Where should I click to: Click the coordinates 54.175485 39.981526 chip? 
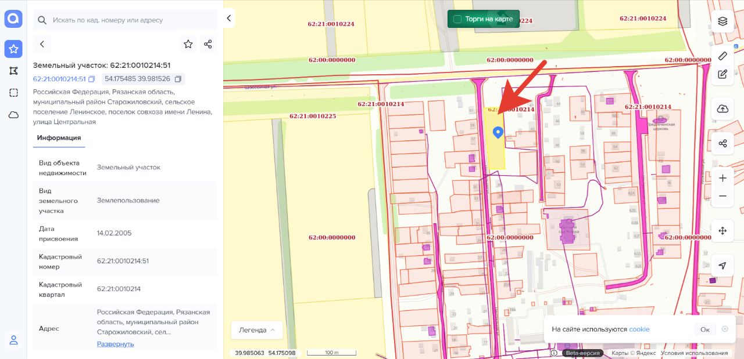143,79
